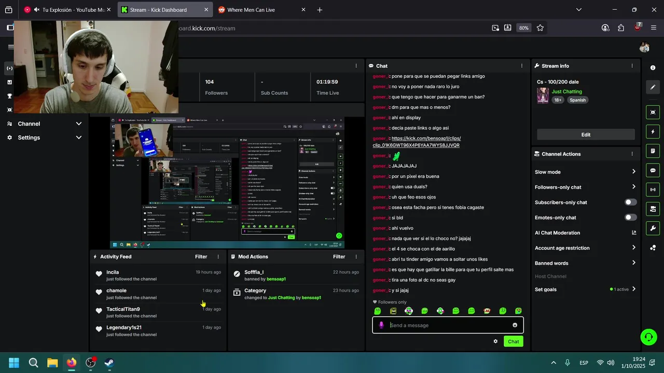Open Channel Actions three-dot menu

click(632, 154)
